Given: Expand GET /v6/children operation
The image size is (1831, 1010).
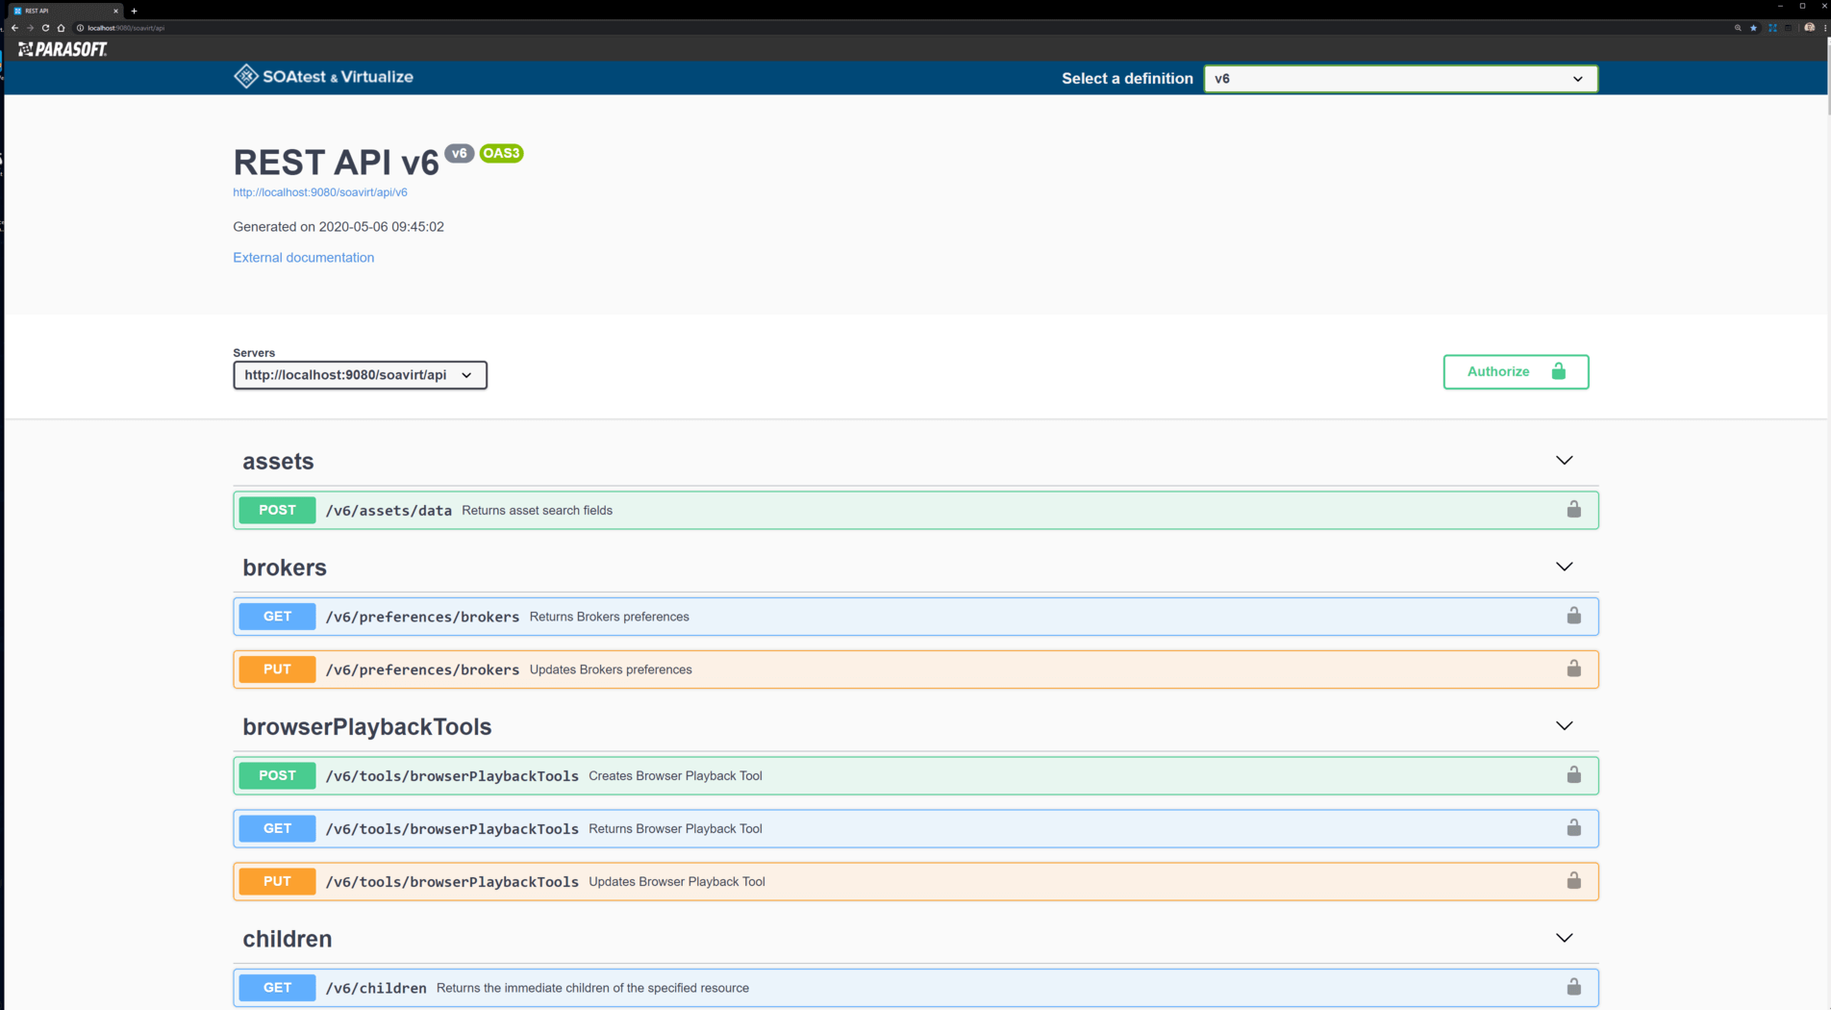Looking at the screenshot, I should [915, 988].
